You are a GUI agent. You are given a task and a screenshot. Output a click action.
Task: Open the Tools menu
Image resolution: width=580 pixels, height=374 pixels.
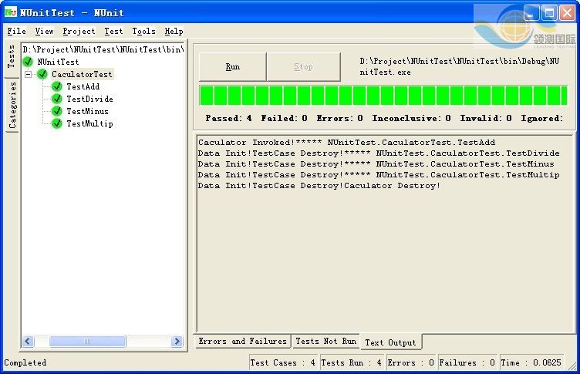144,31
